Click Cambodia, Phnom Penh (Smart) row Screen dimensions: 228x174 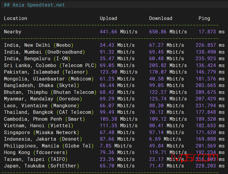[114, 119]
